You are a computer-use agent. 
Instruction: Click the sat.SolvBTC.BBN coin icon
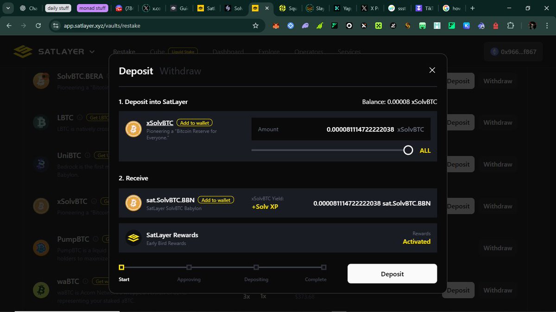click(x=133, y=203)
